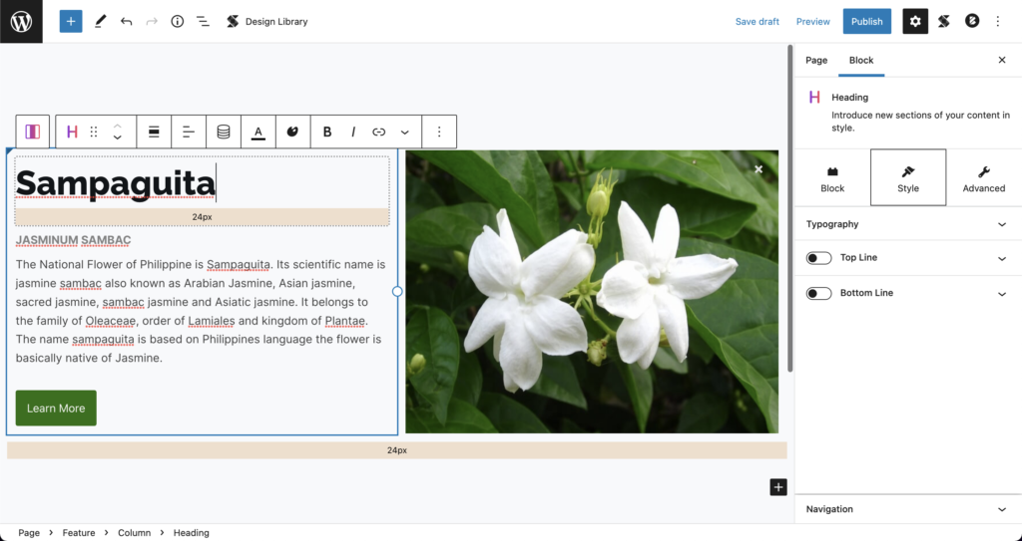Switch to the Block tab in sidebar header
Screen dimensions: 1022x541
coord(861,60)
